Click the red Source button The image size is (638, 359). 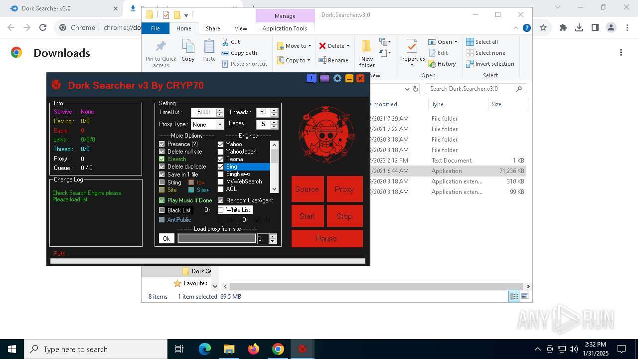(307, 189)
